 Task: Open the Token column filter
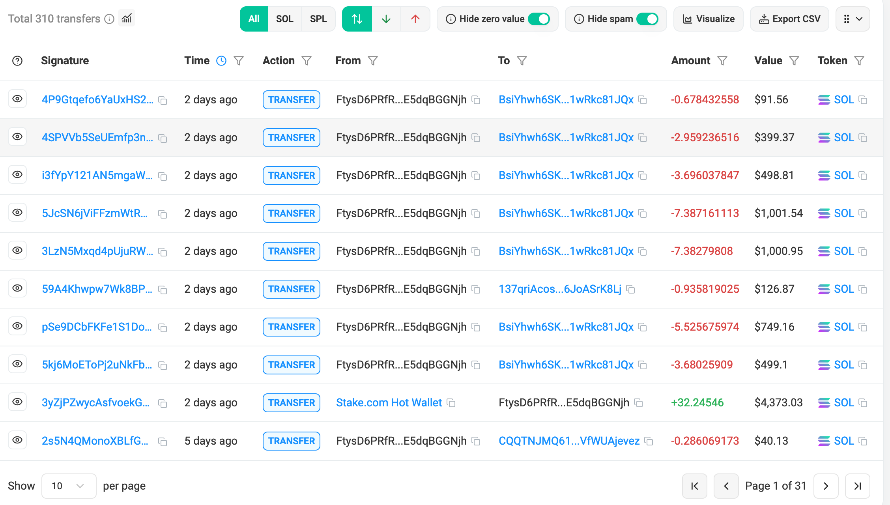859,61
